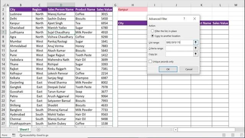Open Advanced Filter help question mark
The width and height of the screenshot is (245, 138).
point(184,19)
